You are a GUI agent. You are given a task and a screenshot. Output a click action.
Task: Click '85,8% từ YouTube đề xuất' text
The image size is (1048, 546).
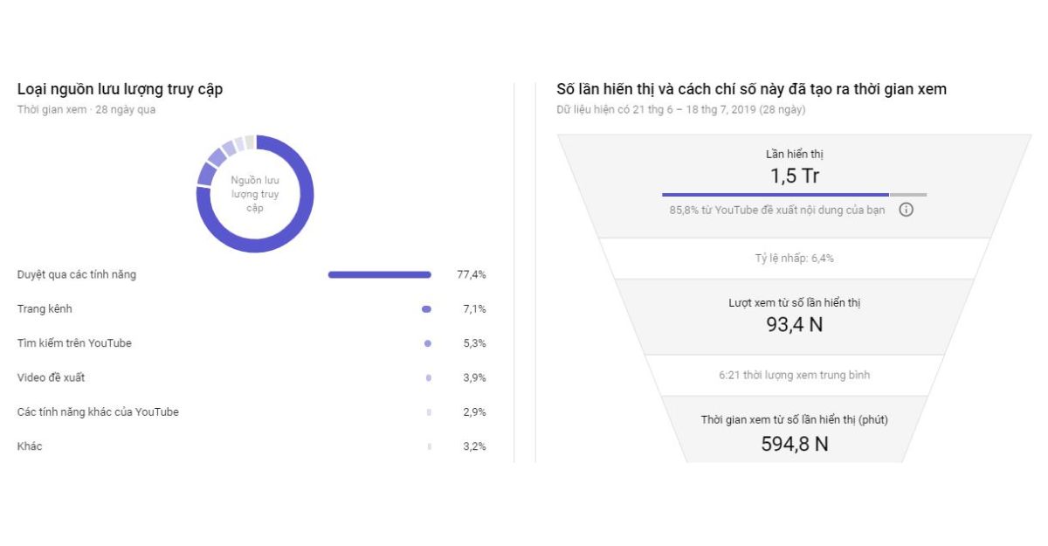[777, 210]
